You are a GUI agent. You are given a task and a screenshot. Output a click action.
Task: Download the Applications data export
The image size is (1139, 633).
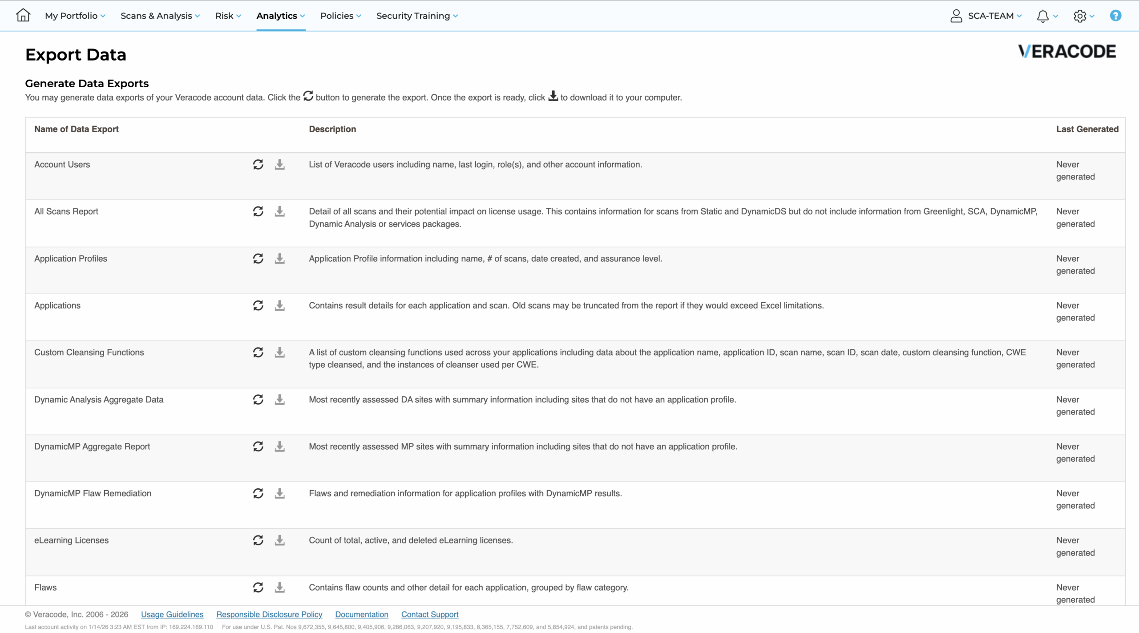(279, 305)
